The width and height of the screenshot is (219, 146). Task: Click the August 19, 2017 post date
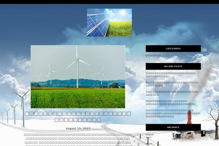[78, 128]
